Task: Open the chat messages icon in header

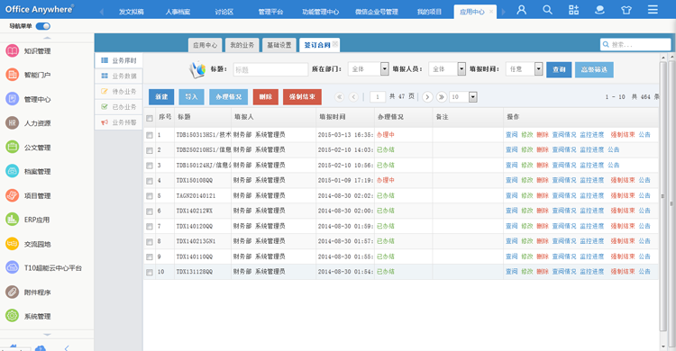Action: click(x=599, y=10)
